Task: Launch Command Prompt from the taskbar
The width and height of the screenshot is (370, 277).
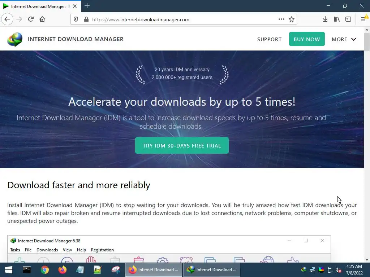Action: coord(27,270)
